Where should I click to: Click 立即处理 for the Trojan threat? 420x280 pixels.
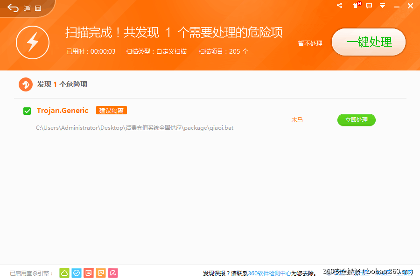(356, 120)
